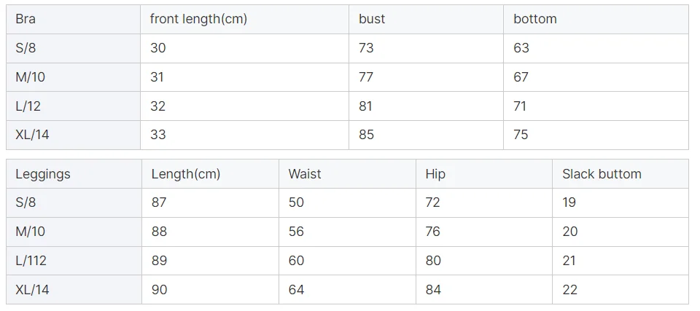Click the Waist column header
Image resolution: width=700 pixels, height=311 pixels.
(x=305, y=174)
